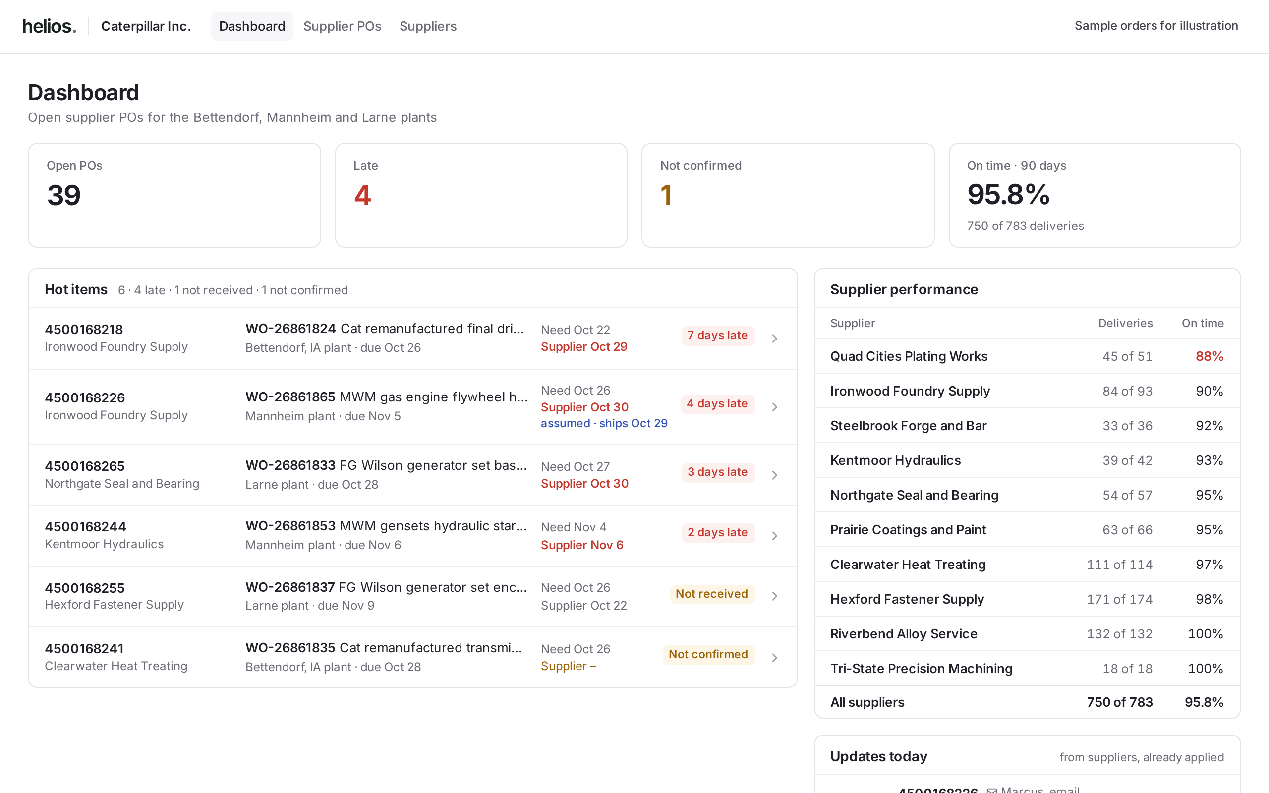
Task: Click work order WO-26861865 description
Action: [387, 397]
